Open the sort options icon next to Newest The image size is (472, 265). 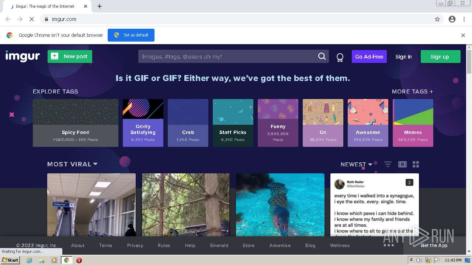pyautogui.click(x=388, y=164)
